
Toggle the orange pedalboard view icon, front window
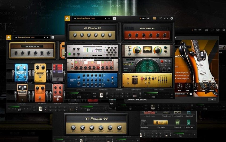(x=154, y=18)
